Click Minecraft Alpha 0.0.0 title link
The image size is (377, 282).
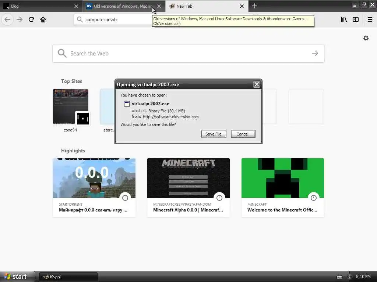188,210
